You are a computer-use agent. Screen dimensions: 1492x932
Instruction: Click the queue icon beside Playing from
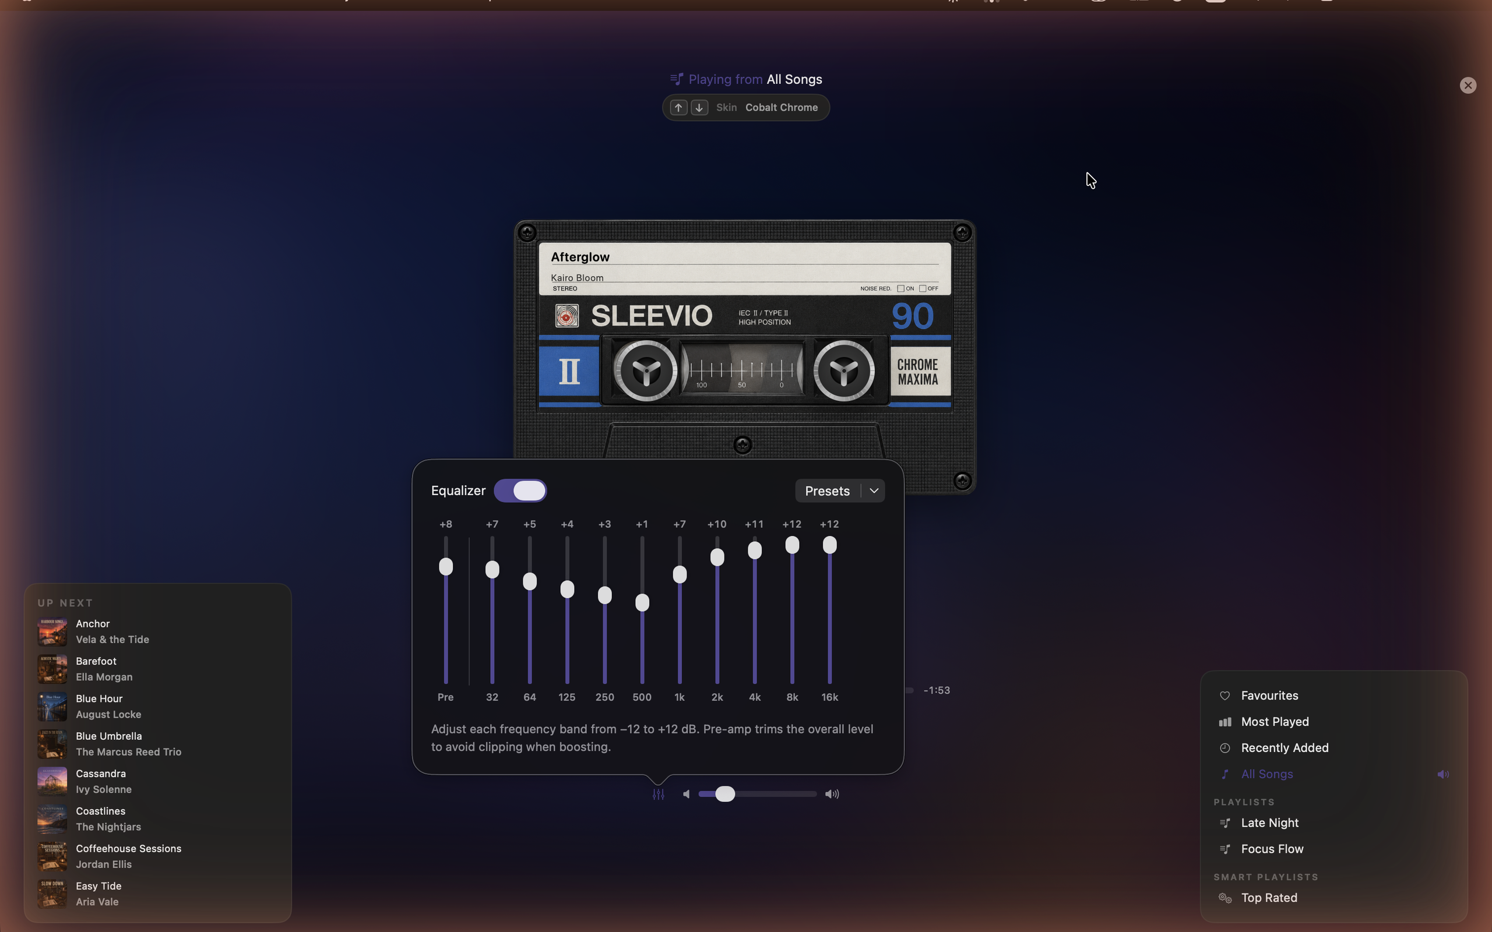(676, 80)
